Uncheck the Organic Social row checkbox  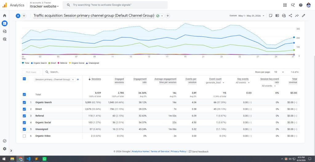tap(24, 122)
